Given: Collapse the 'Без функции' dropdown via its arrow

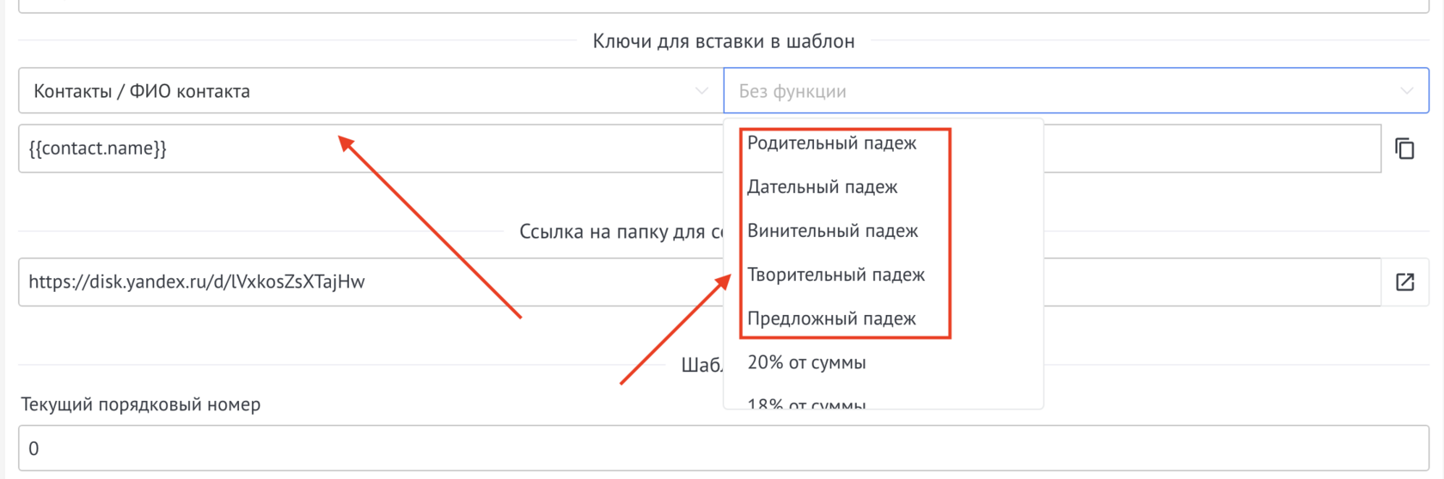Looking at the screenshot, I should (1406, 91).
